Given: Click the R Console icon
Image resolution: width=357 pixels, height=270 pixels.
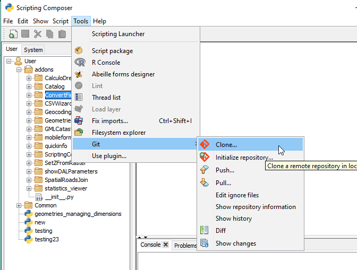Looking at the screenshot, I should tap(79, 63).
